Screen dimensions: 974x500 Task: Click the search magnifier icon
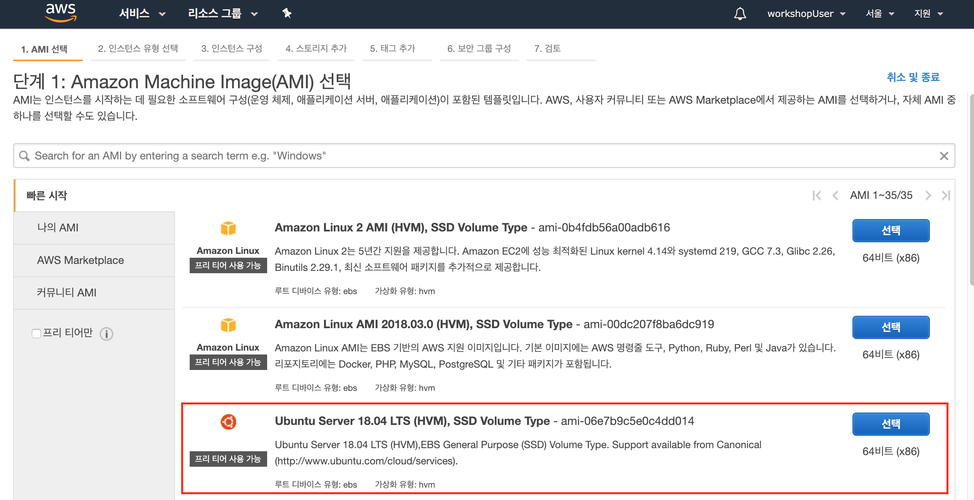[x=24, y=156]
